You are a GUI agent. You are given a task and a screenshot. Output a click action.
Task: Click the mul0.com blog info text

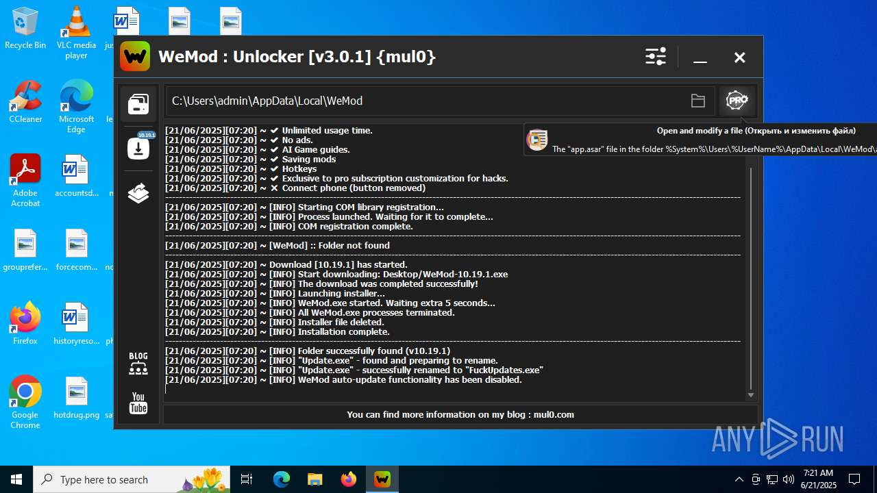coord(460,414)
